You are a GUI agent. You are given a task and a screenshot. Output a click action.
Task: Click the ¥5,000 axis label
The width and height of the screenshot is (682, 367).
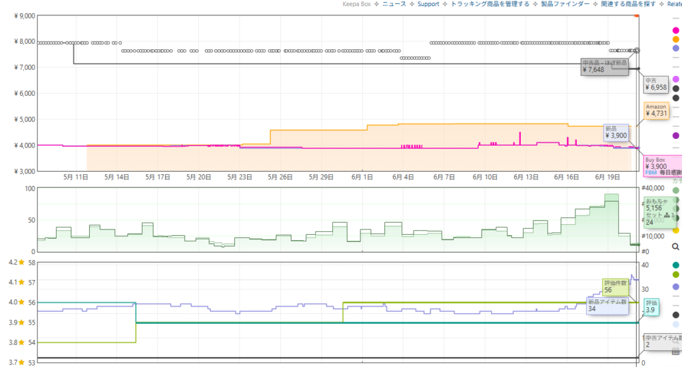25,120
